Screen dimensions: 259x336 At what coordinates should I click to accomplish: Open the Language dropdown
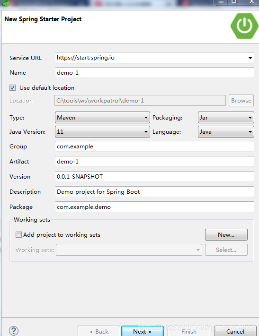(226, 131)
